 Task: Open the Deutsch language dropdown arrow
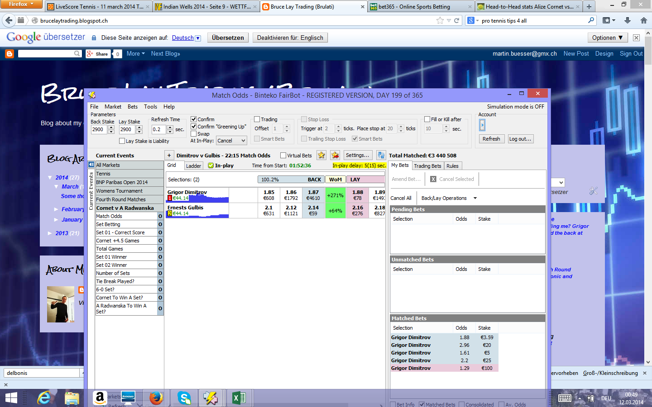[198, 38]
